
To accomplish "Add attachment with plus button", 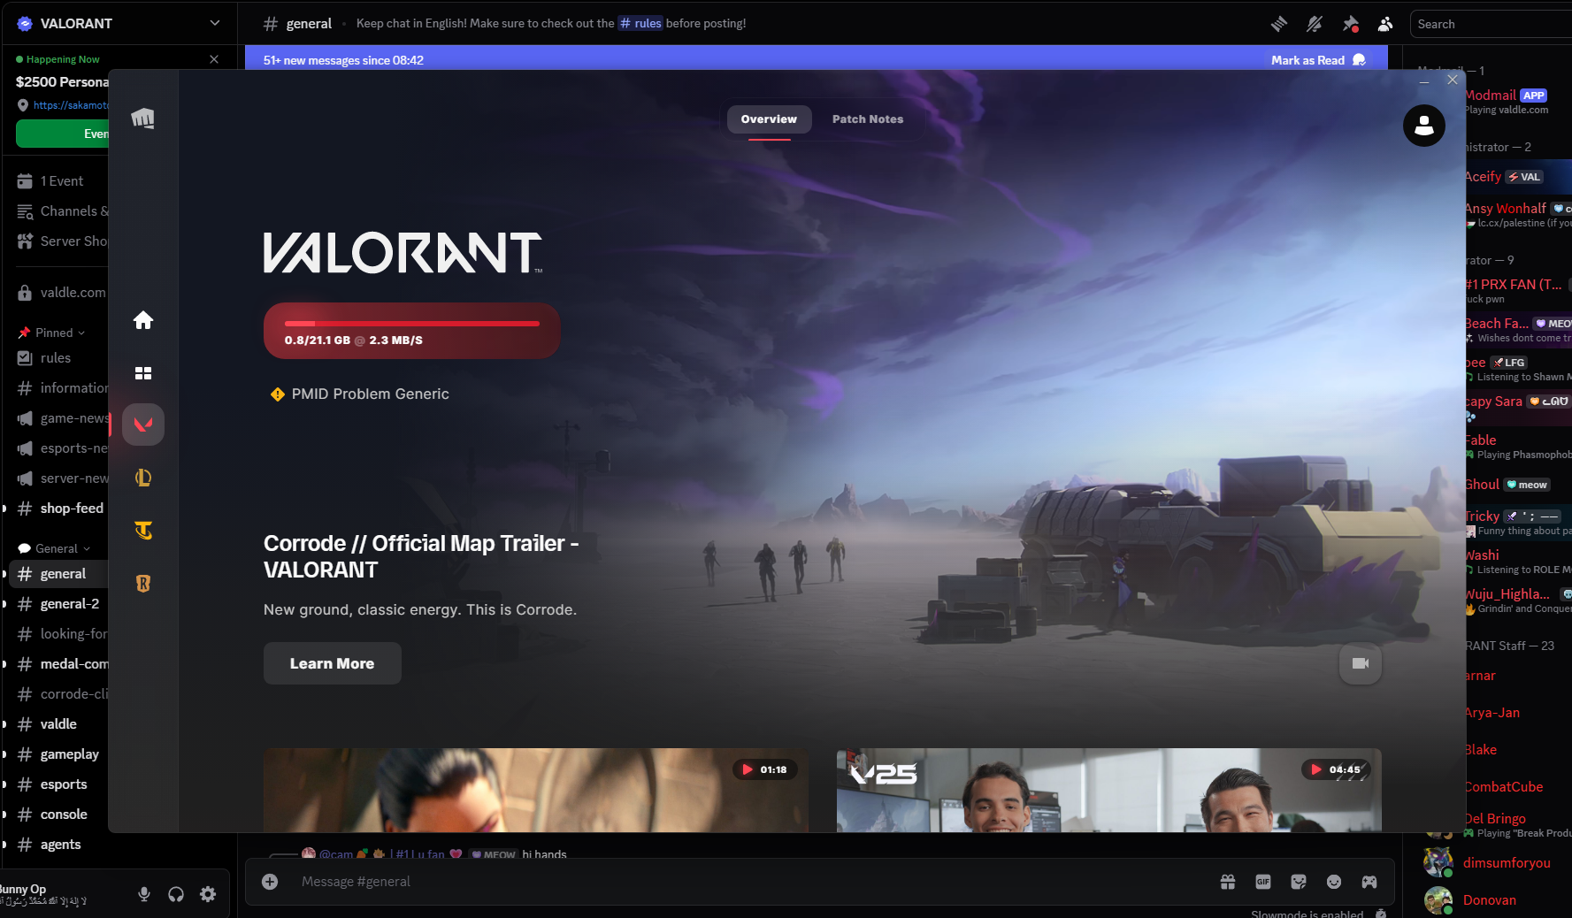I will click(x=270, y=882).
